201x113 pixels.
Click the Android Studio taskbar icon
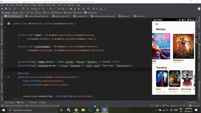coord(98,110)
